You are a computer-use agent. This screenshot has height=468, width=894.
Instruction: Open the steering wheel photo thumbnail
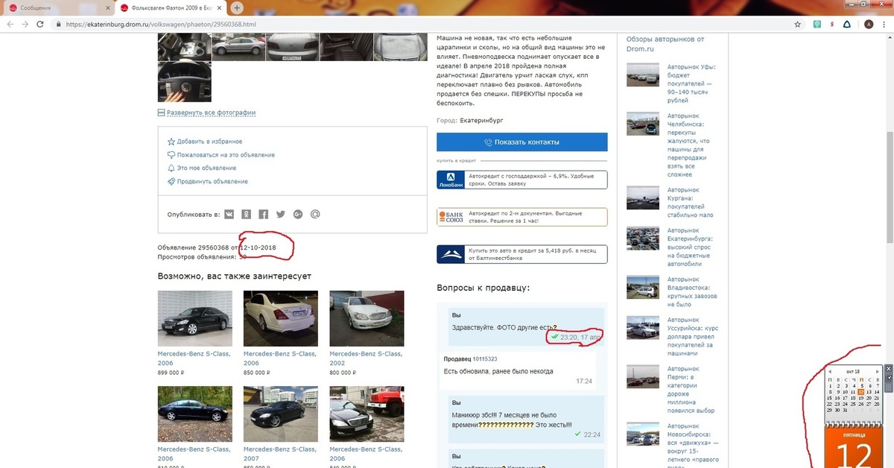click(x=185, y=81)
